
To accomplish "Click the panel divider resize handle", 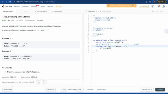I will 84,45.
